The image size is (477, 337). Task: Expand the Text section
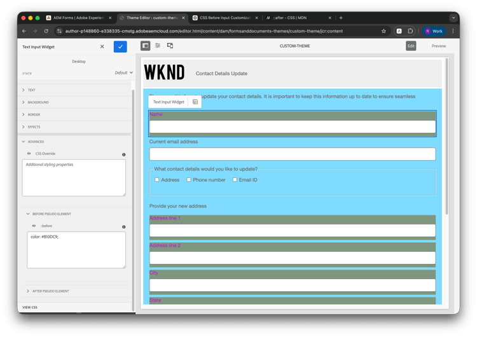(74, 90)
